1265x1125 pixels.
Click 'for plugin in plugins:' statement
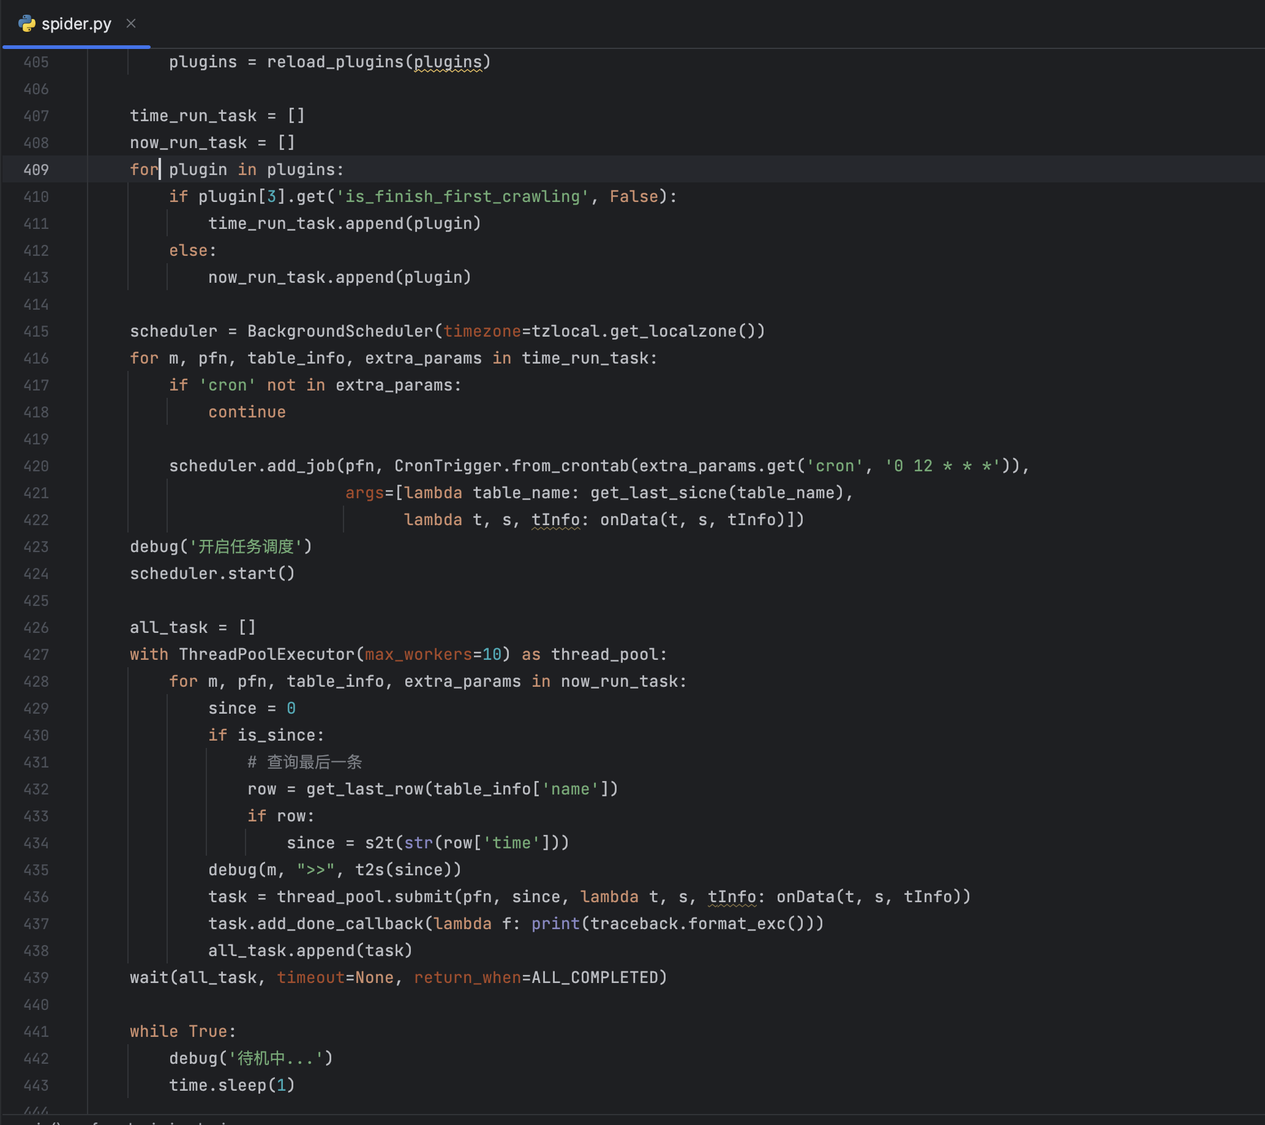click(236, 170)
